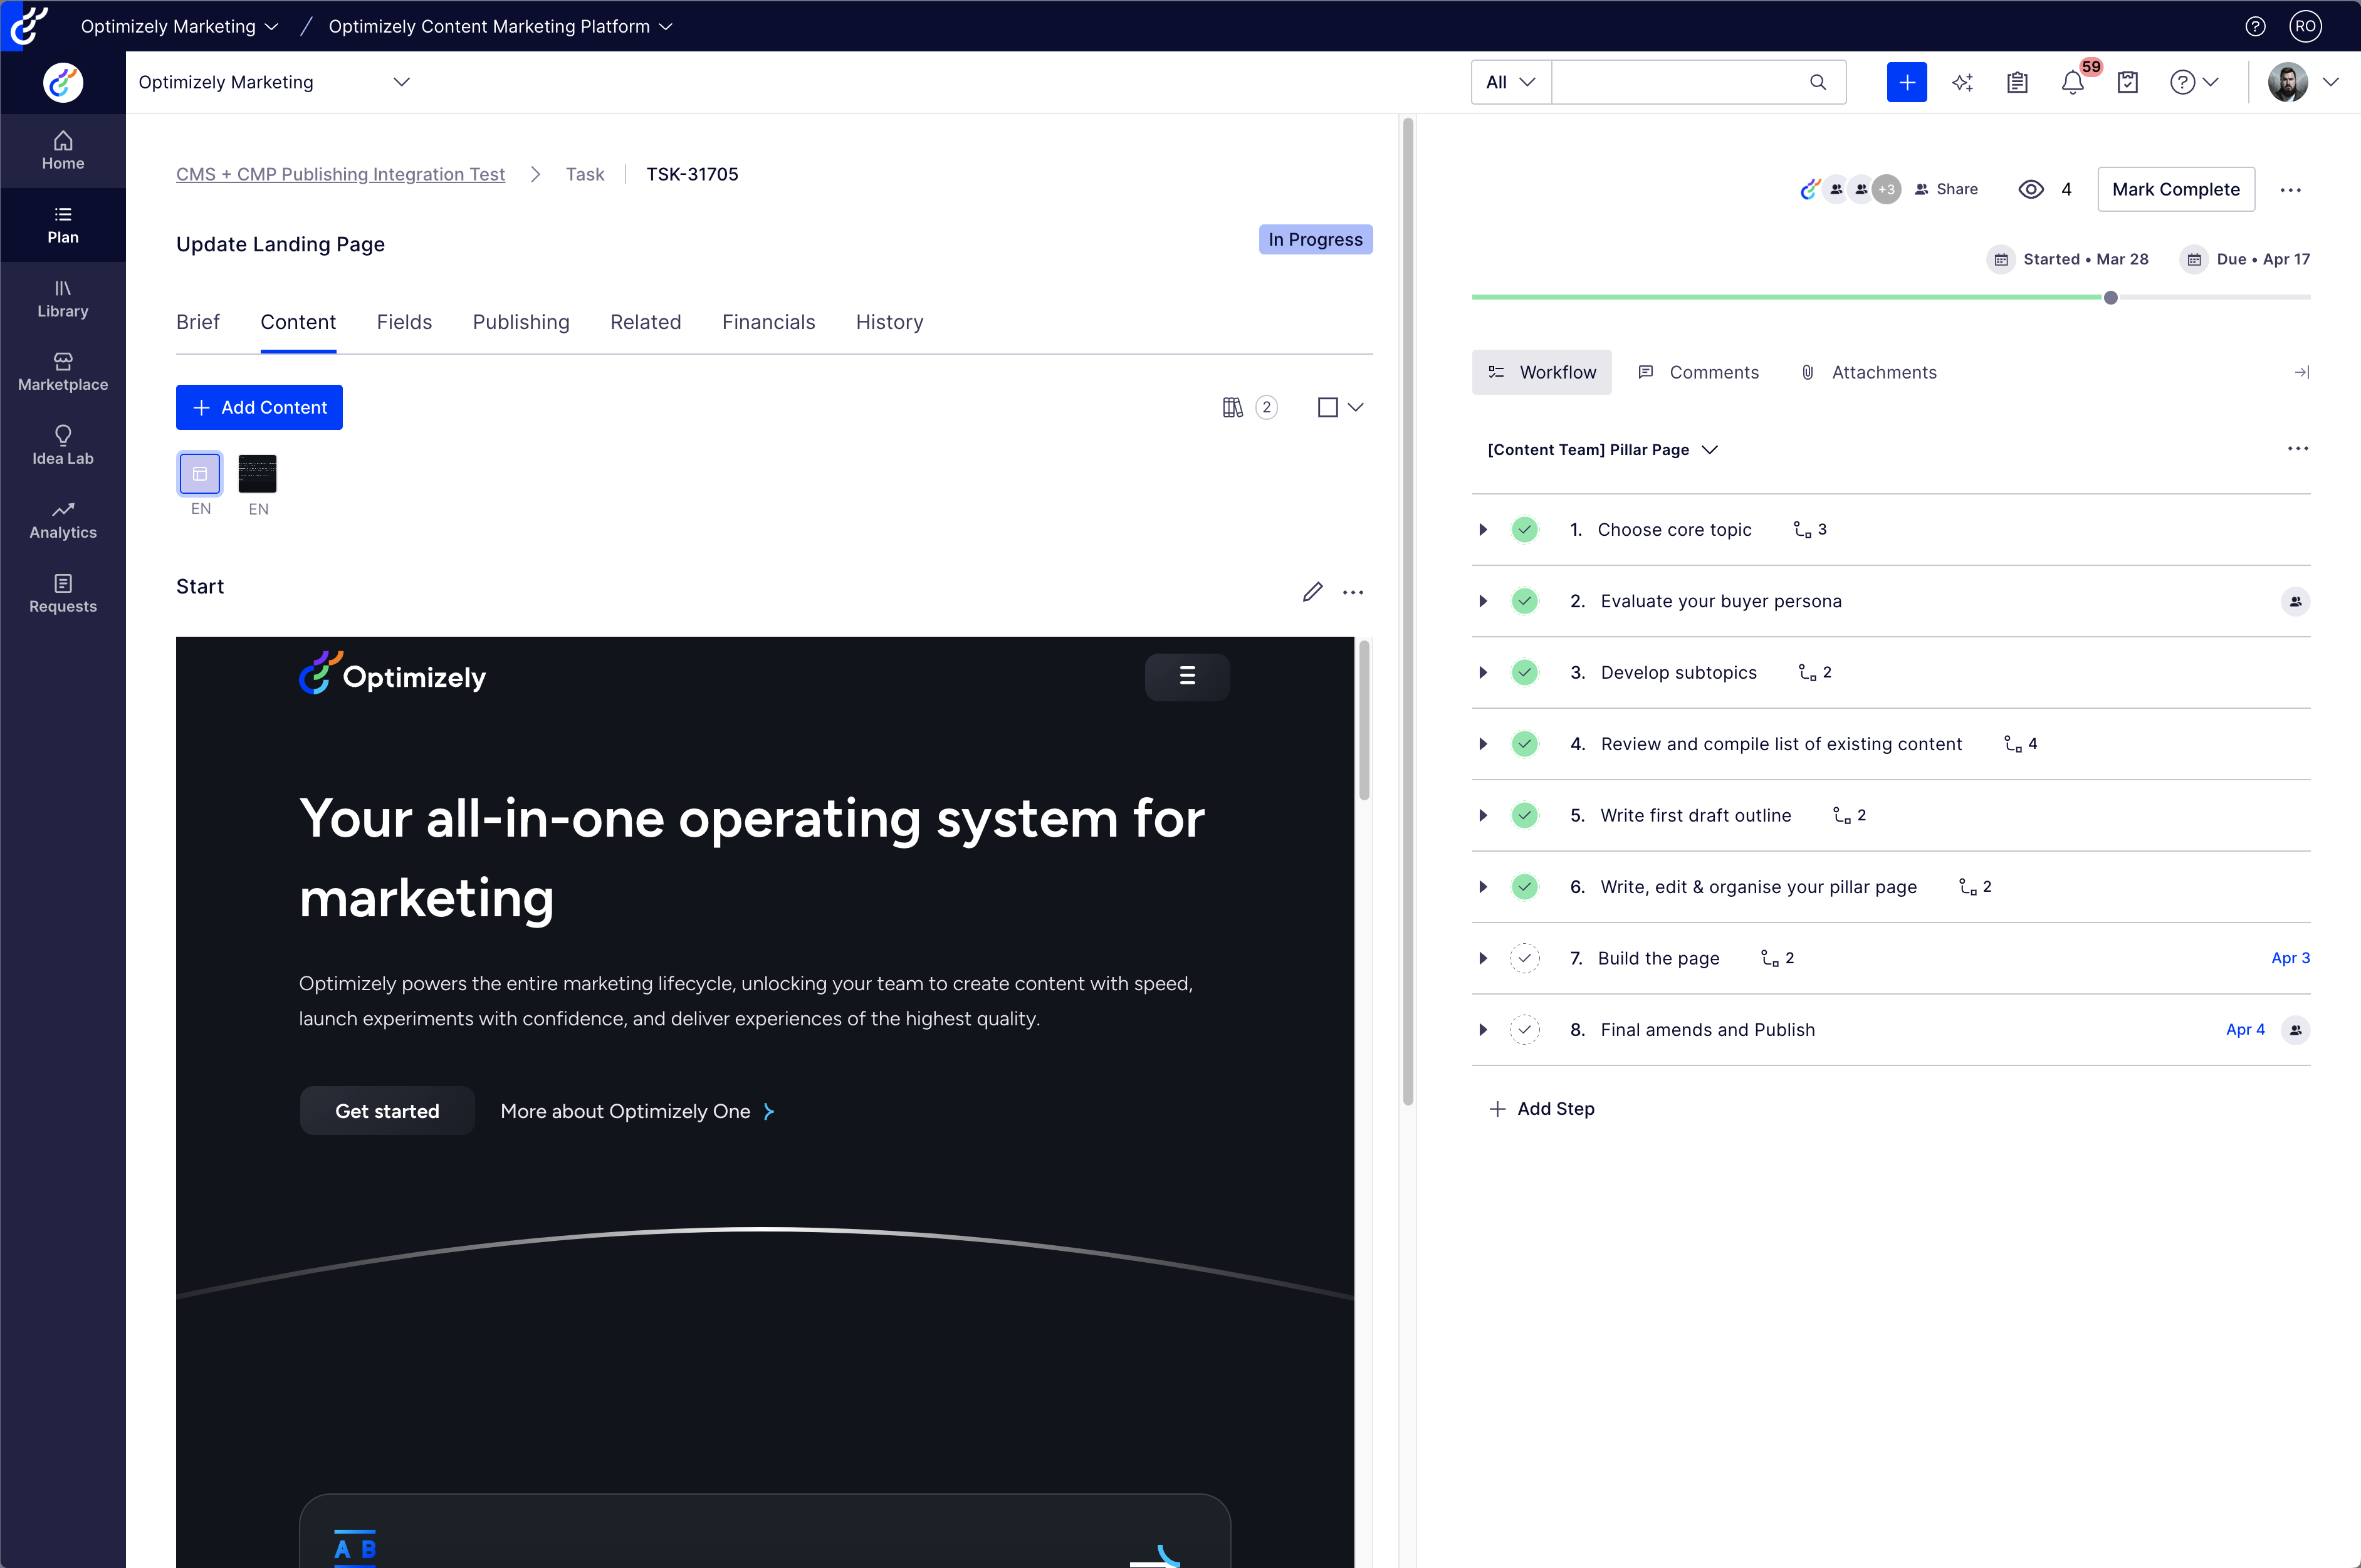2361x1568 pixels.
Task: Open notifications bell with 59 badge
Action: pos(2073,82)
